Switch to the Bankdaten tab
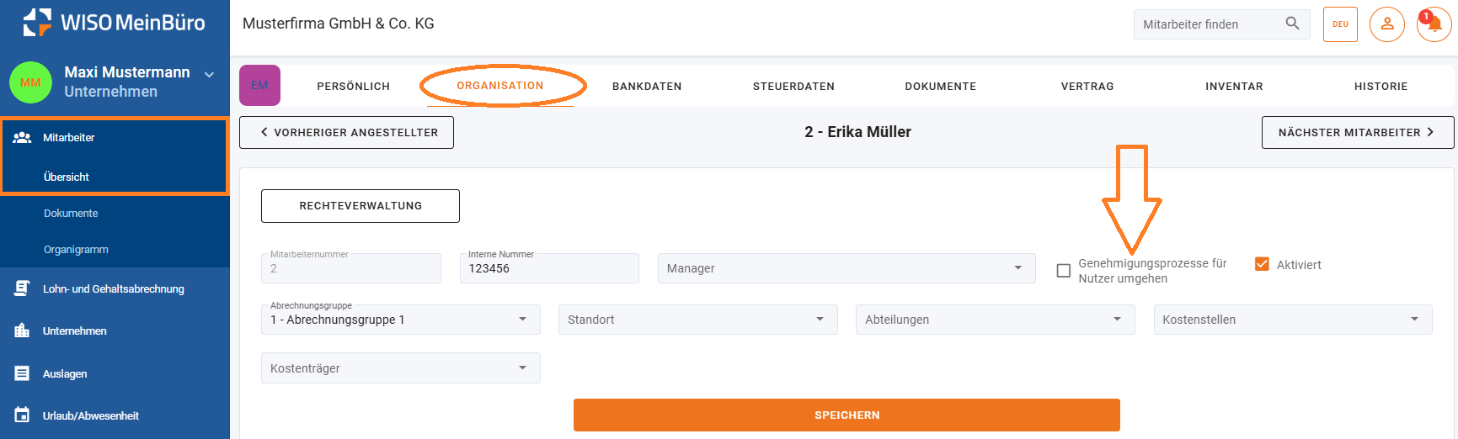Image resolution: width=1458 pixels, height=439 pixels. click(x=647, y=87)
